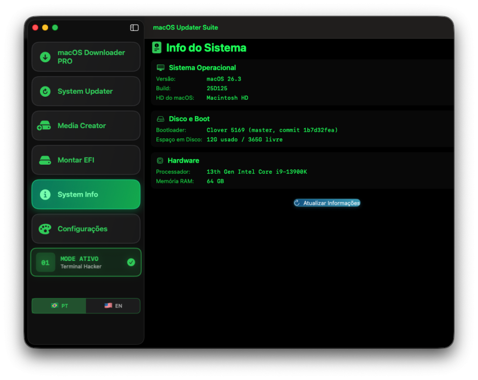Click the Configurações palette icon
This screenshot has height=380, width=478.
point(45,229)
